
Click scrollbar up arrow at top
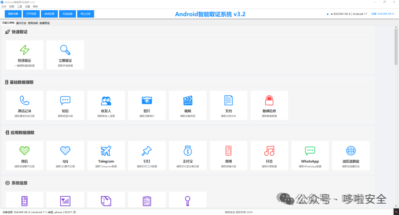click(396, 27)
